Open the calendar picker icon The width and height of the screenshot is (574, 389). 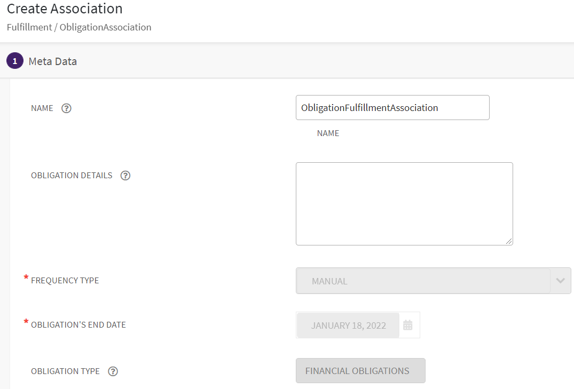tap(408, 325)
